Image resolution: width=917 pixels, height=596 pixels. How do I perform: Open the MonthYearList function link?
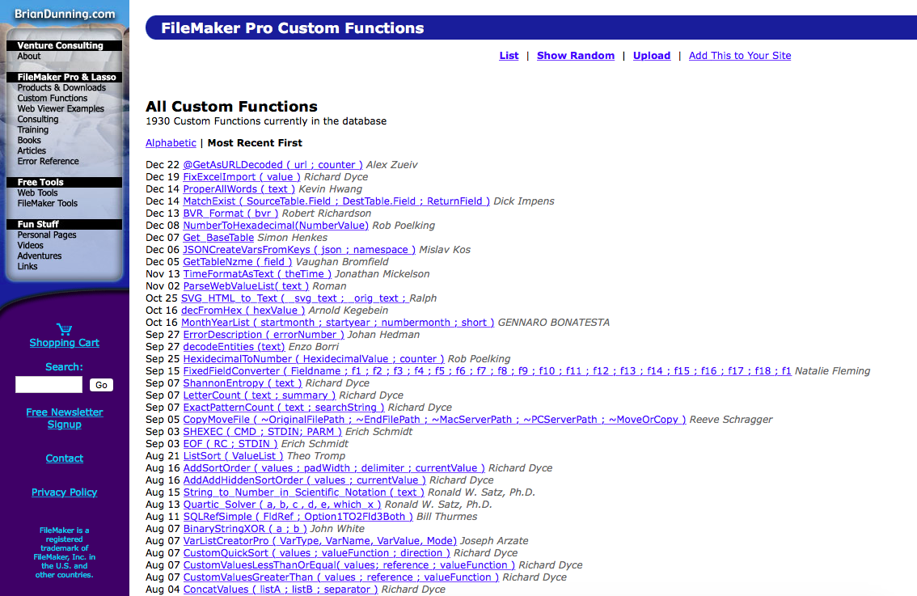pyautogui.click(x=337, y=323)
